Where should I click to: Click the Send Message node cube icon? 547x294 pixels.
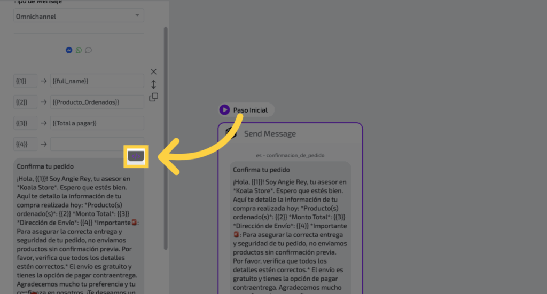pos(231,133)
